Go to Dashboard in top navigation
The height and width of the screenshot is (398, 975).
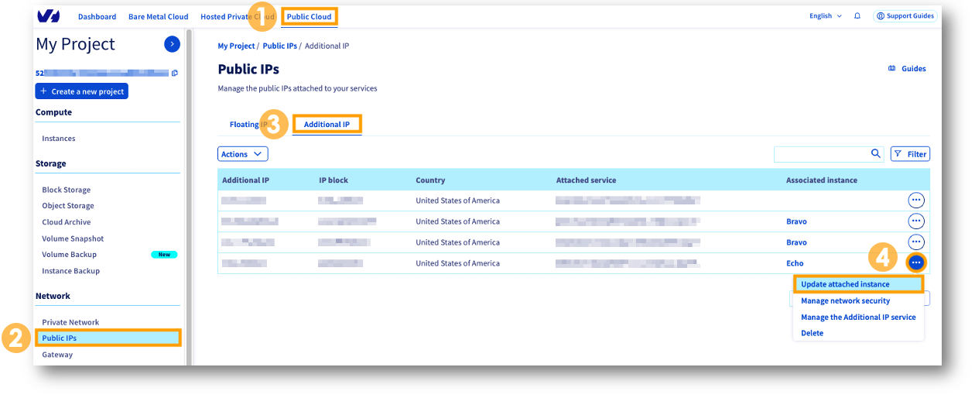[97, 16]
